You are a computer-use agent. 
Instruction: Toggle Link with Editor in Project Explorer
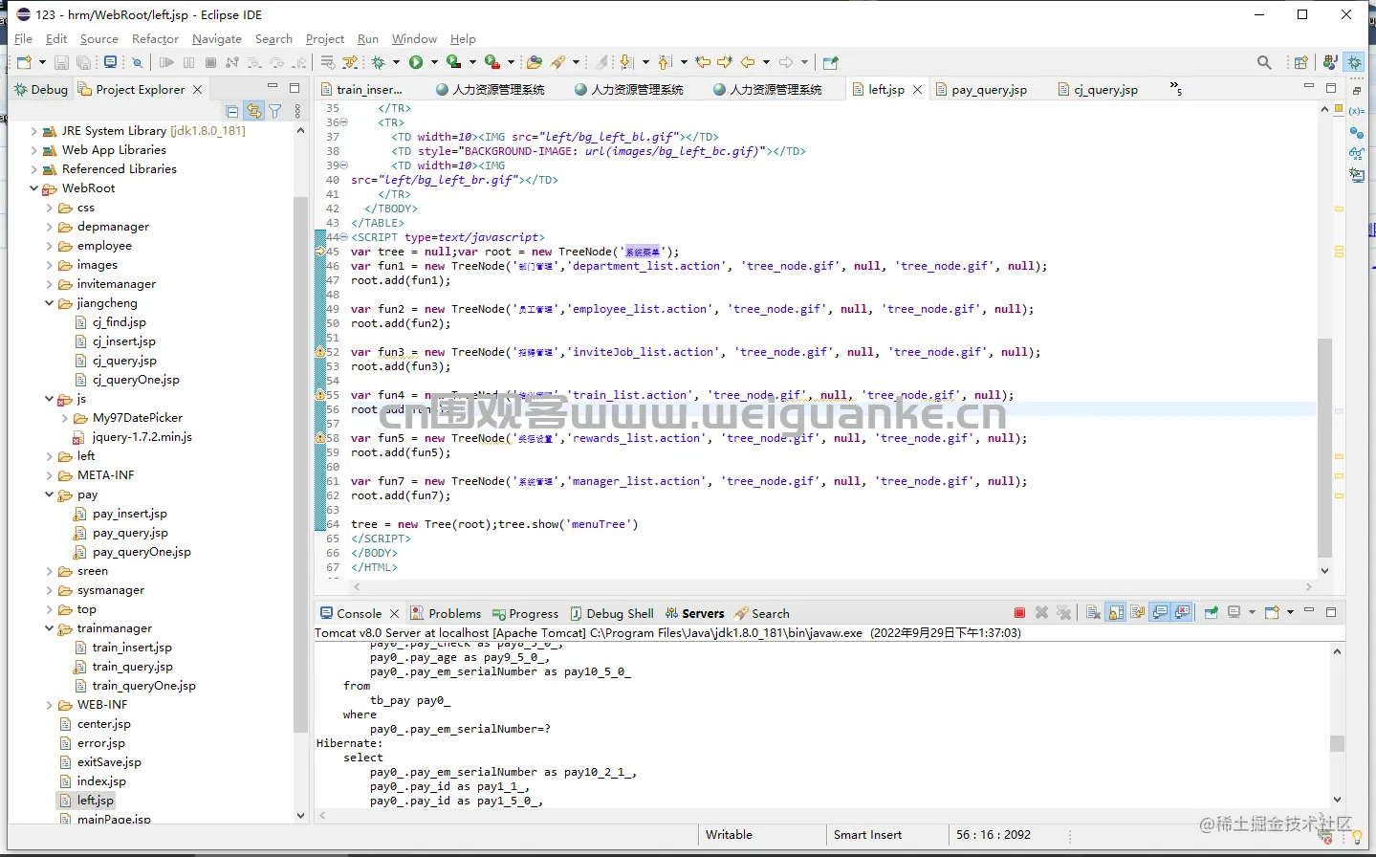click(x=253, y=111)
